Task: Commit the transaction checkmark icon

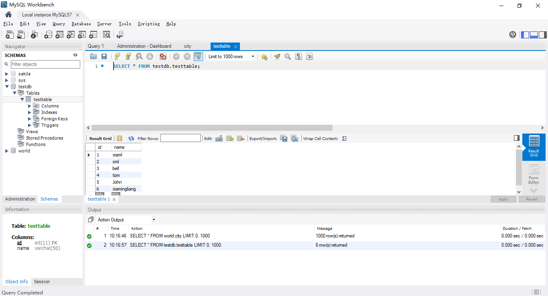Action: click(x=176, y=57)
